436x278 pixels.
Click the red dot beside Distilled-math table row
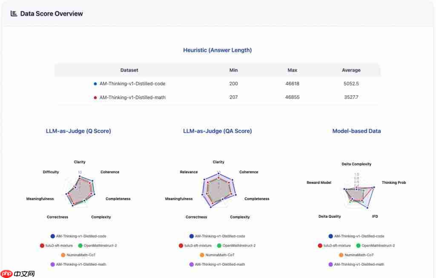(95, 97)
